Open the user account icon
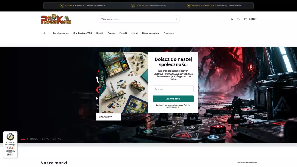 [232, 19]
